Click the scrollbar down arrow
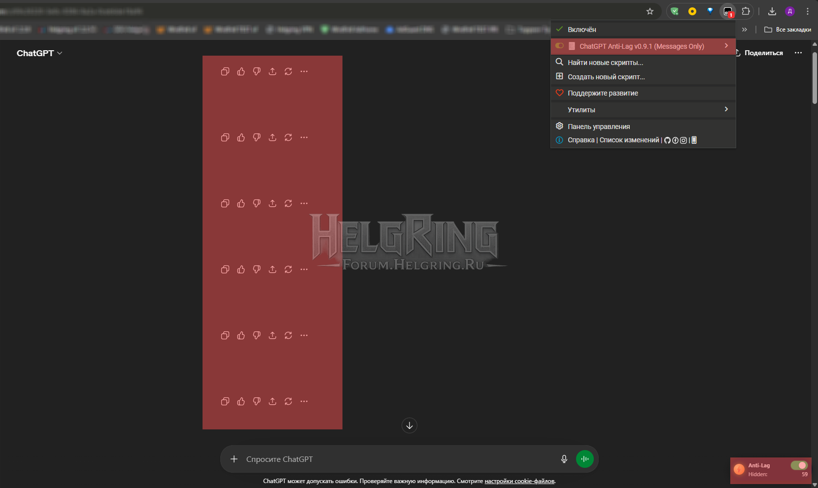Viewport: 818px width, 488px height. (815, 484)
